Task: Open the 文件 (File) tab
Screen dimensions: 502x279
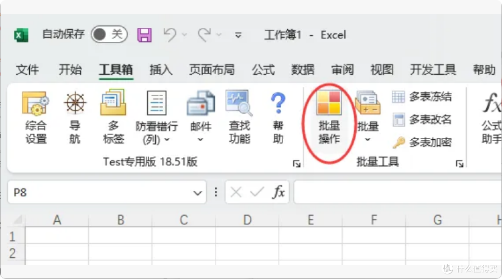Action: [27, 69]
